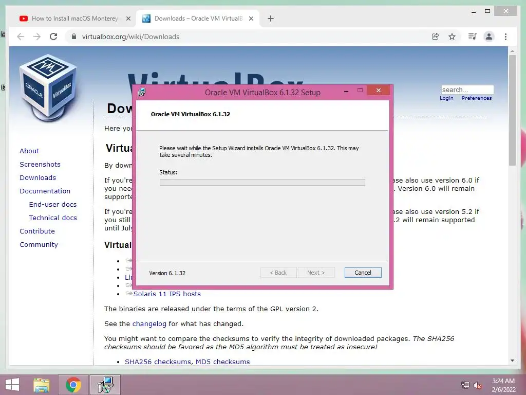
Task: Click the installer icon in Setup title bar
Action: [x=142, y=92]
